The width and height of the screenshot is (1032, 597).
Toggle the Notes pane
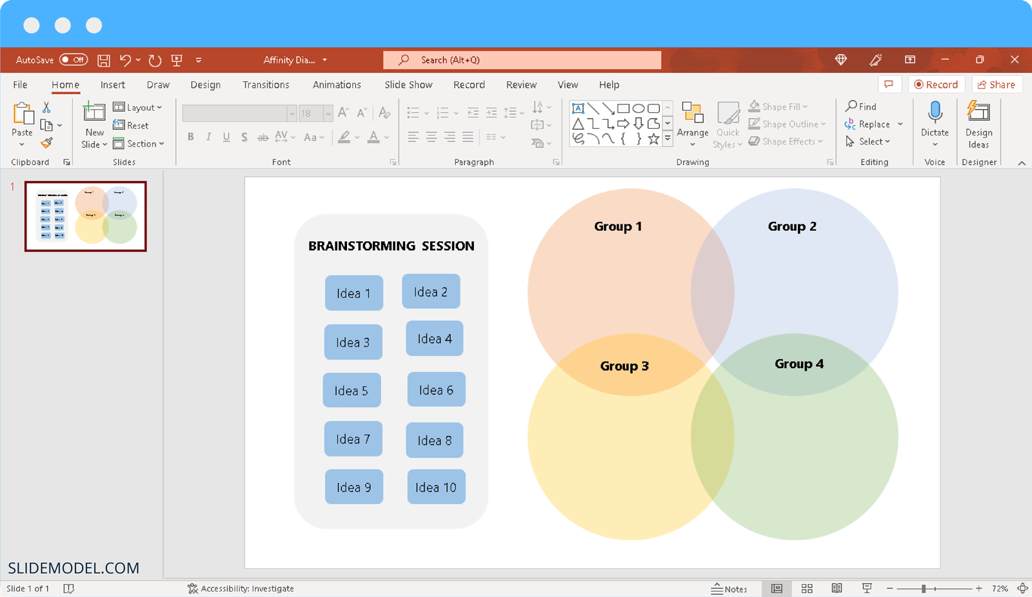pyautogui.click(x=729, y=589)
